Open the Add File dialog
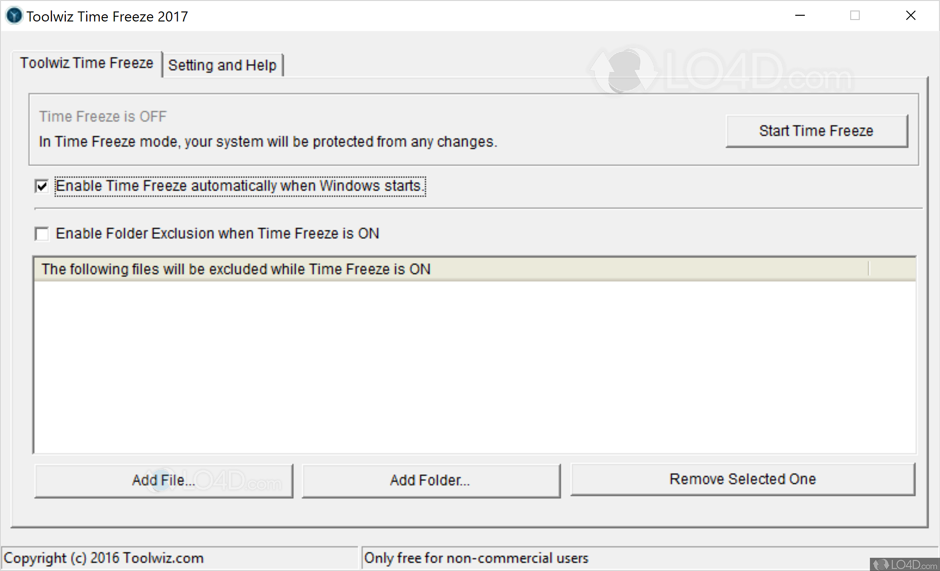The height and width of the screenshot is (571, 940). [x=163, y=480]
